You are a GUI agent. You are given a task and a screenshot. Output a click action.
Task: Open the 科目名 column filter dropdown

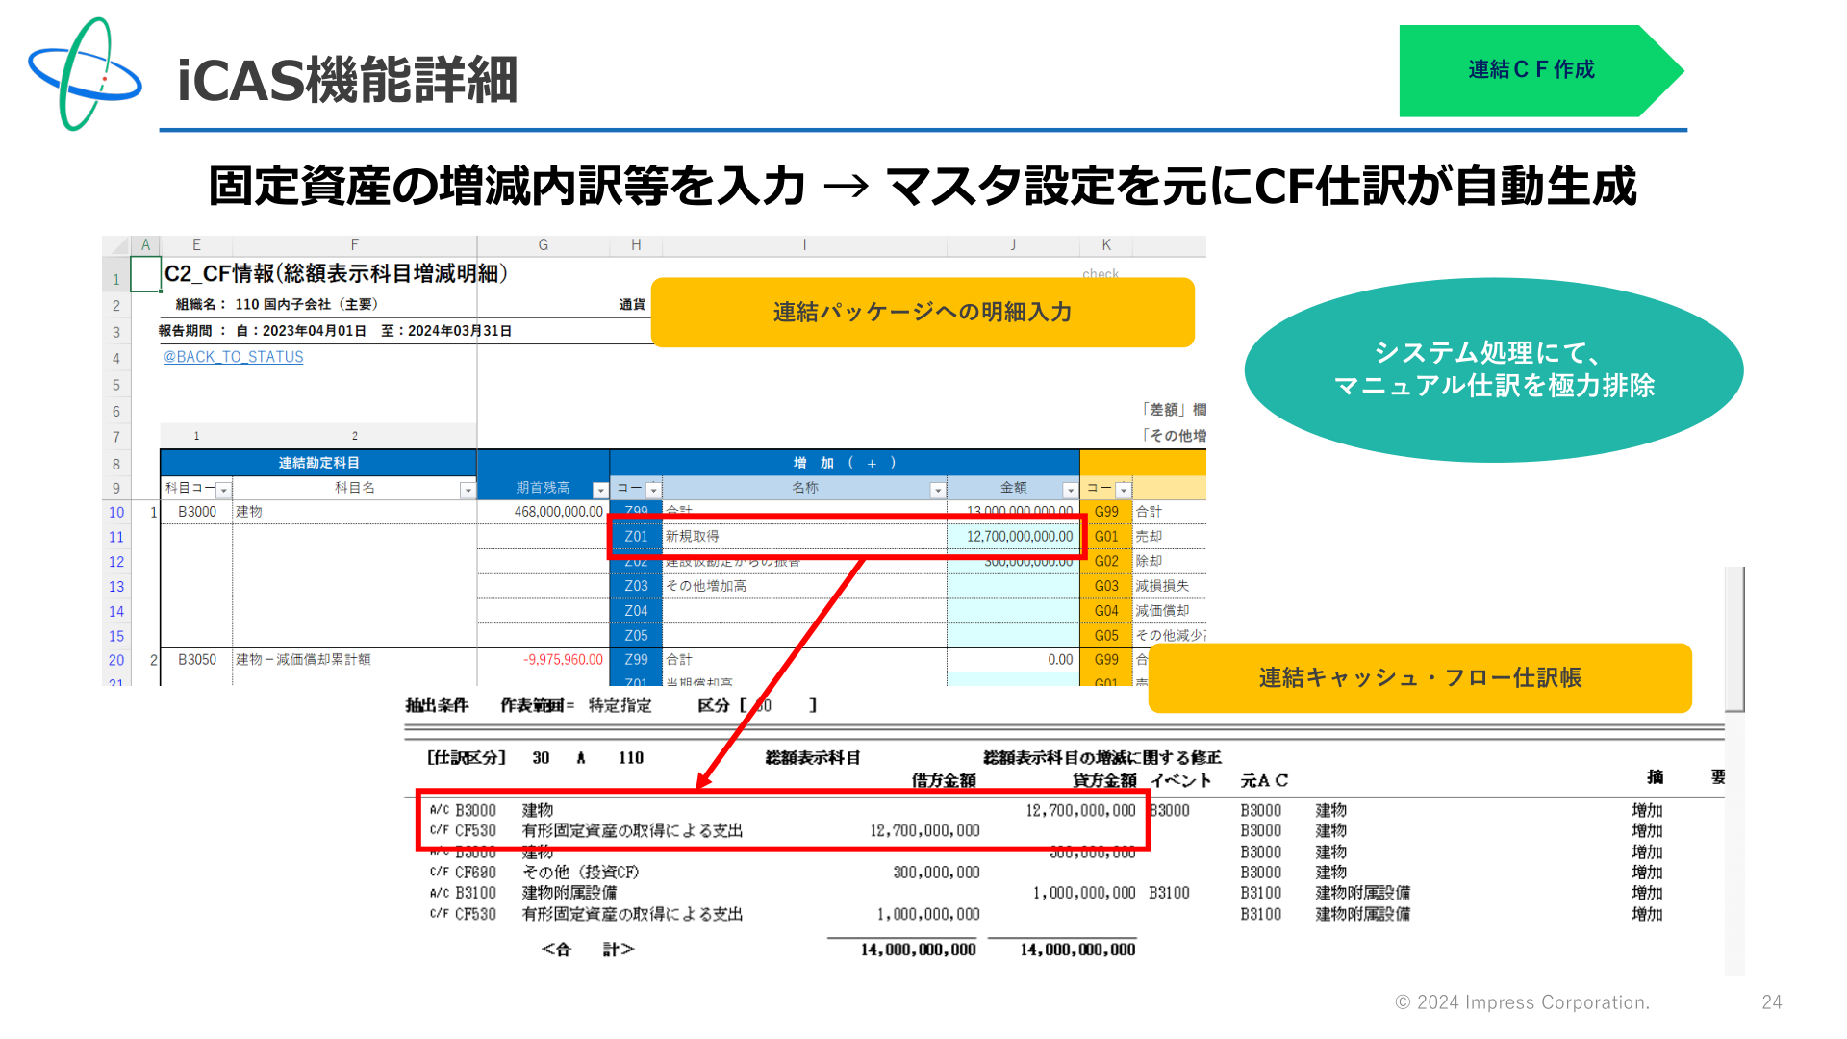[468, 490]
